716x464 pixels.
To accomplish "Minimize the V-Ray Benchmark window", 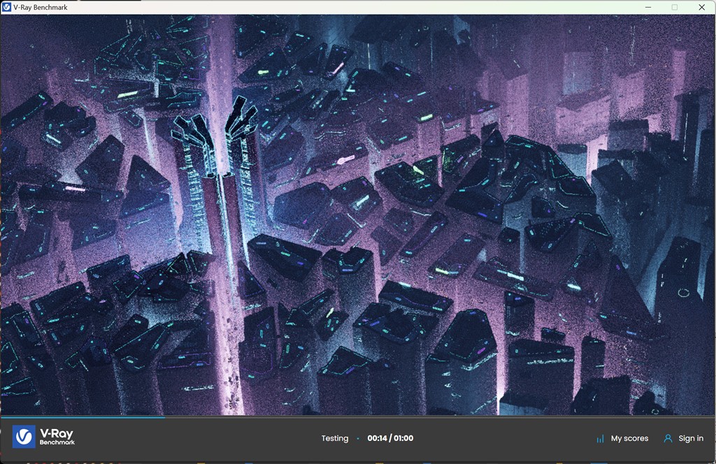I will pyautogui.click(x=648, y=7).
